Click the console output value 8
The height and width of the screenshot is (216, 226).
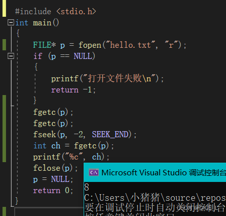click(x=87, y=187)
